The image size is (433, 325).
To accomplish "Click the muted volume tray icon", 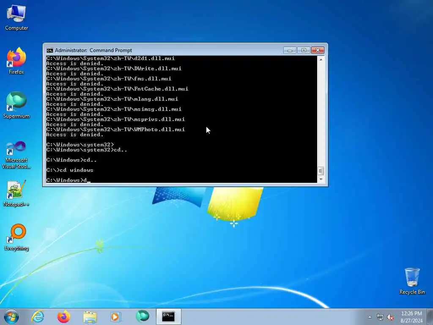I will 390,317.
